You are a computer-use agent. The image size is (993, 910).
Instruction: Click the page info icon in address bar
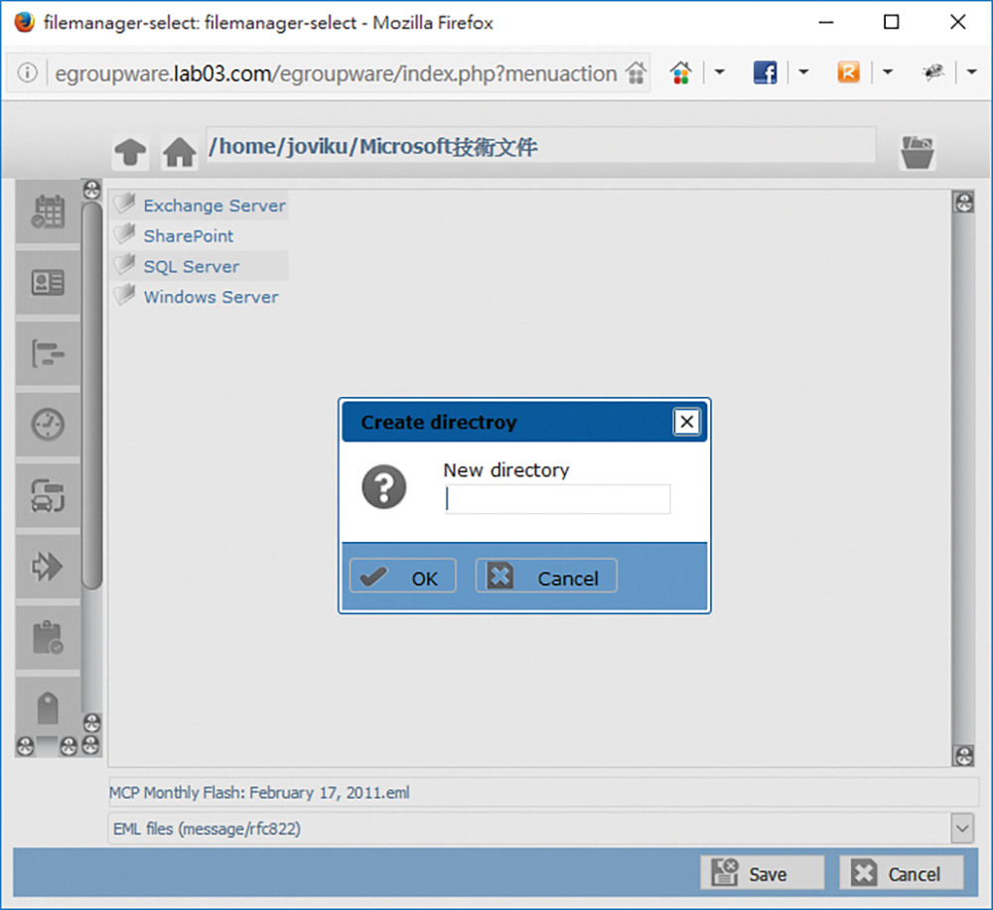pyautogui.click(x=27, y=73)
